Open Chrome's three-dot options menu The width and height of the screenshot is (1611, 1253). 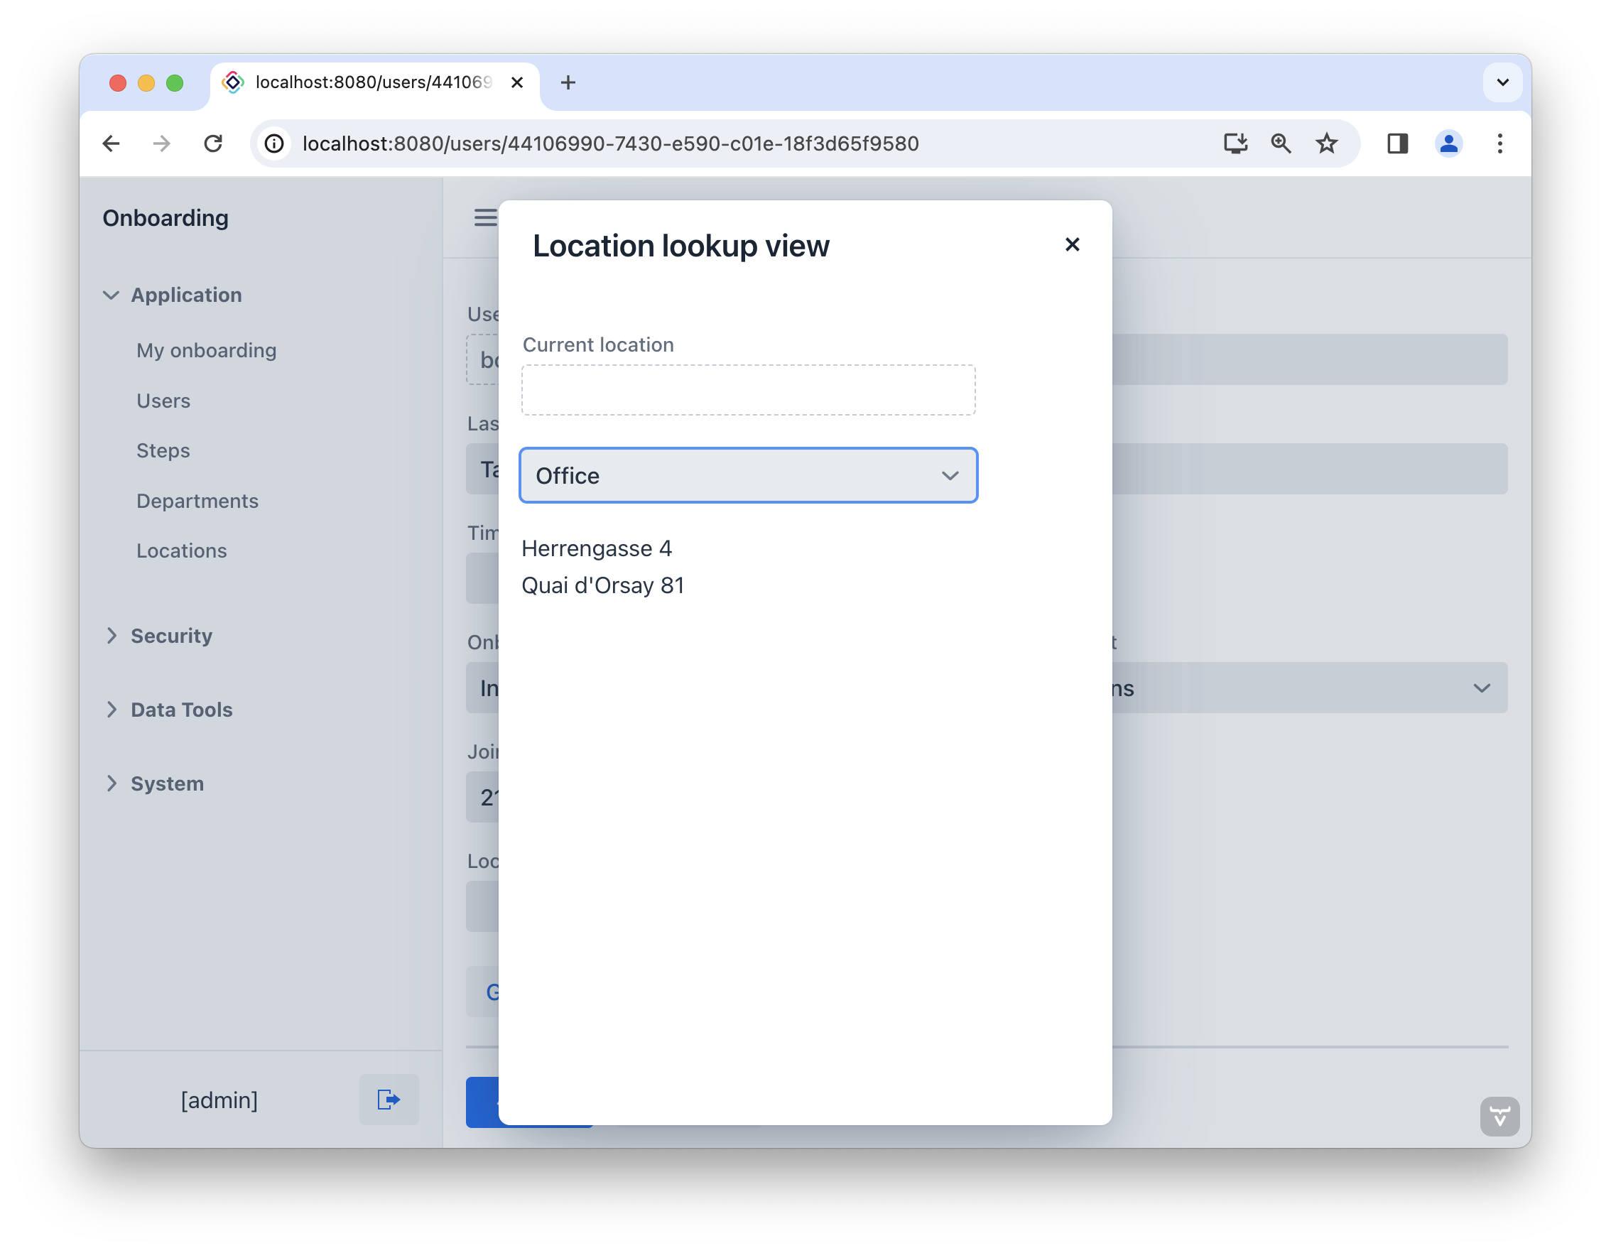(1499, 143)
